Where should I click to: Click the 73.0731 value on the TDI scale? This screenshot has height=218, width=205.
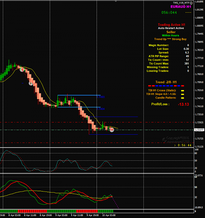[x=199, y=175]
